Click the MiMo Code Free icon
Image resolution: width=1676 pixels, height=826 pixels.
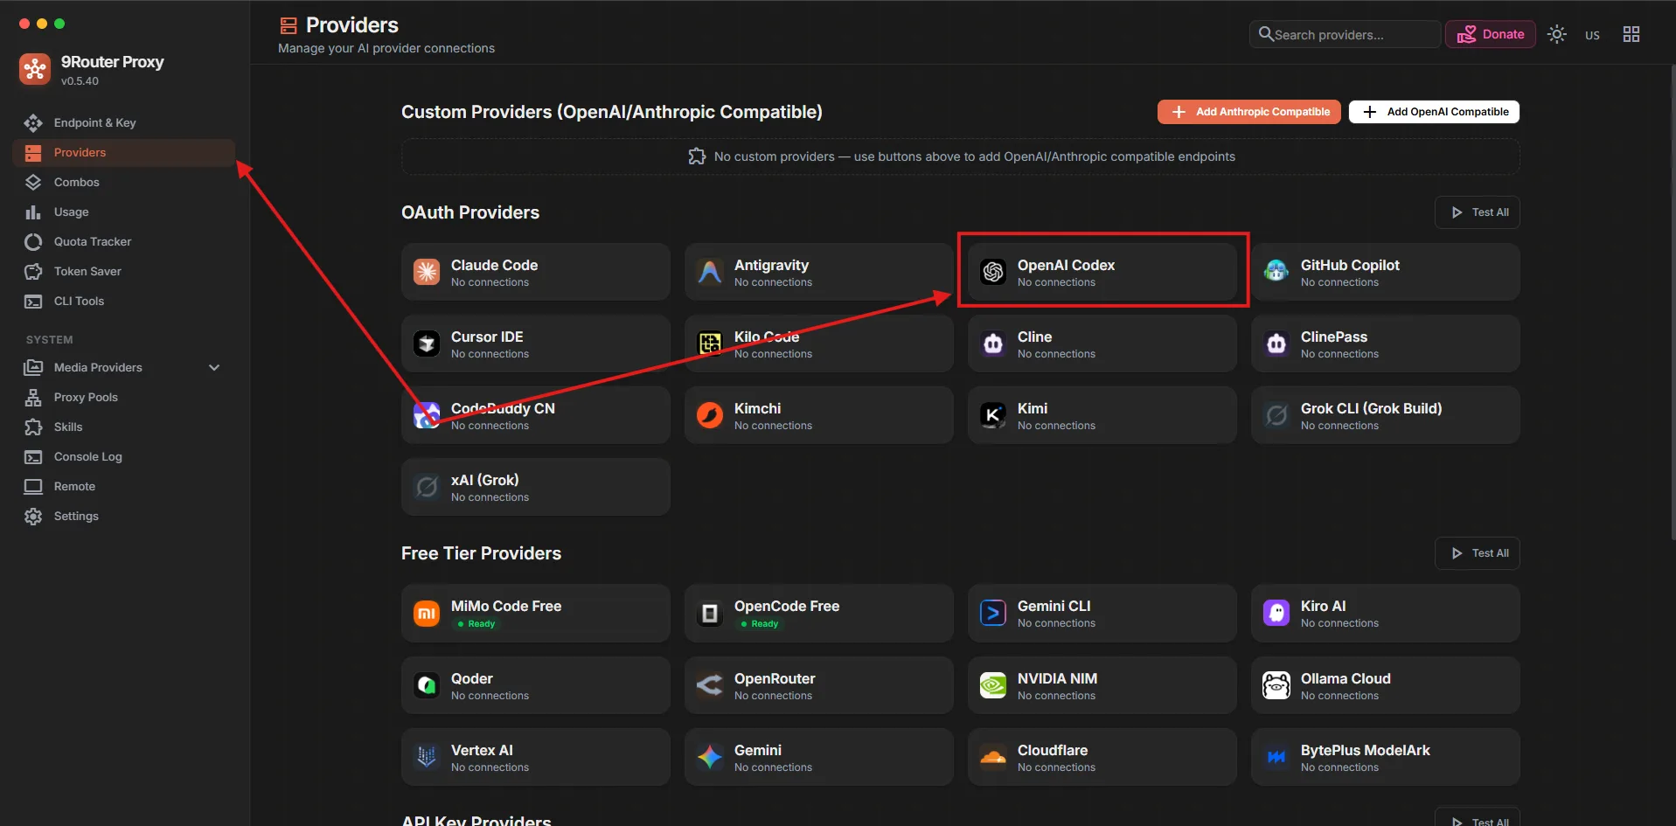click(x=427, y=614)
